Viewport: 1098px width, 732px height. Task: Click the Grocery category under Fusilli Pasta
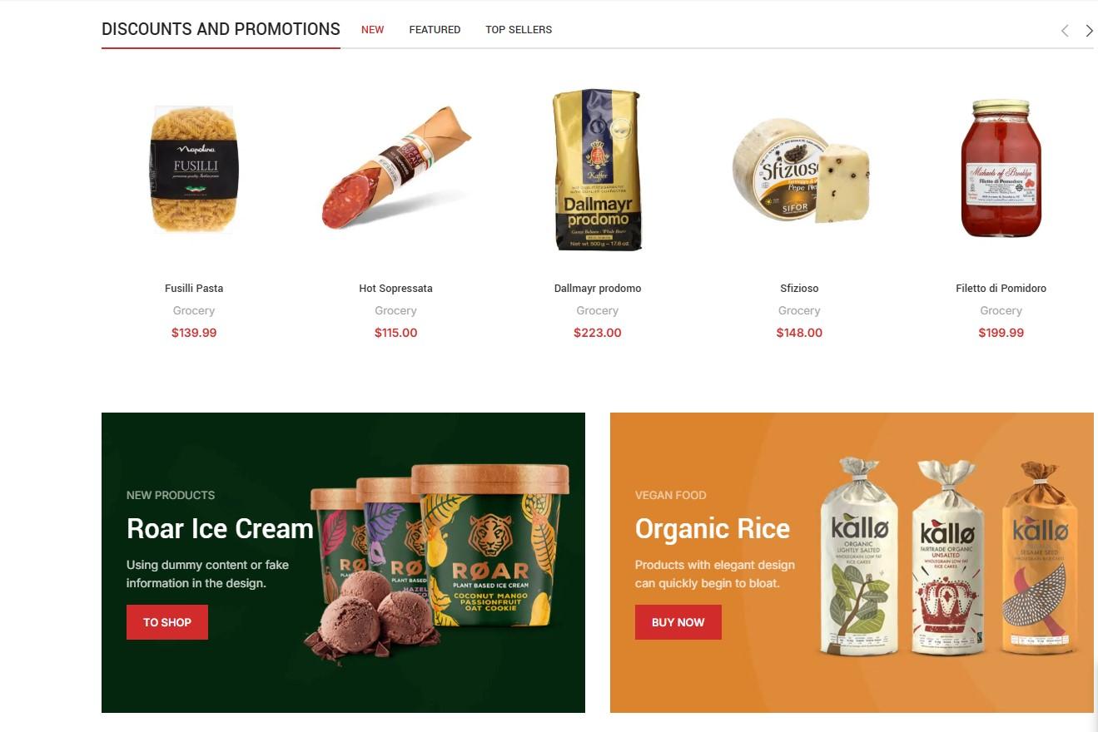tap(194, 310)
